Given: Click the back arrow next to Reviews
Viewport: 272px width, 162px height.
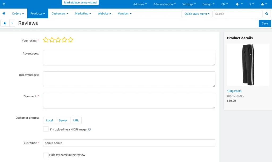Looking at the screenshot, I should [x=5, y=23].
